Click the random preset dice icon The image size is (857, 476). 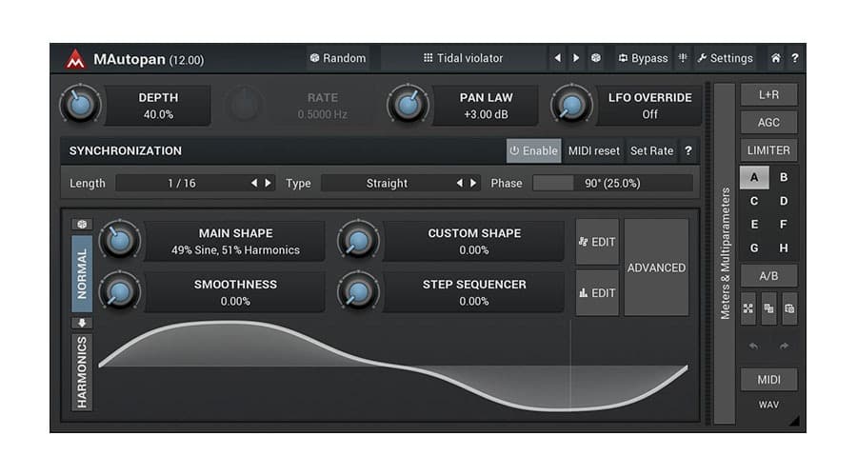[596, 58]
